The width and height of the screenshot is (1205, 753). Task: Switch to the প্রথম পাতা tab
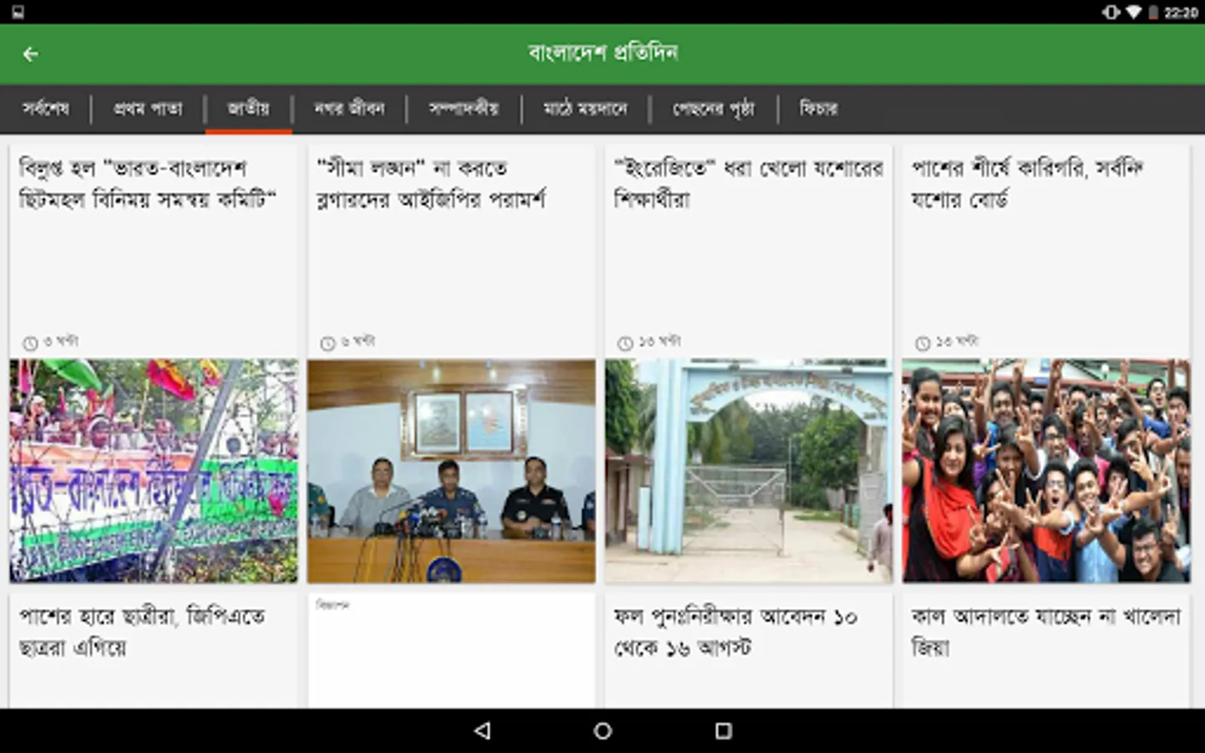[148, 109]
